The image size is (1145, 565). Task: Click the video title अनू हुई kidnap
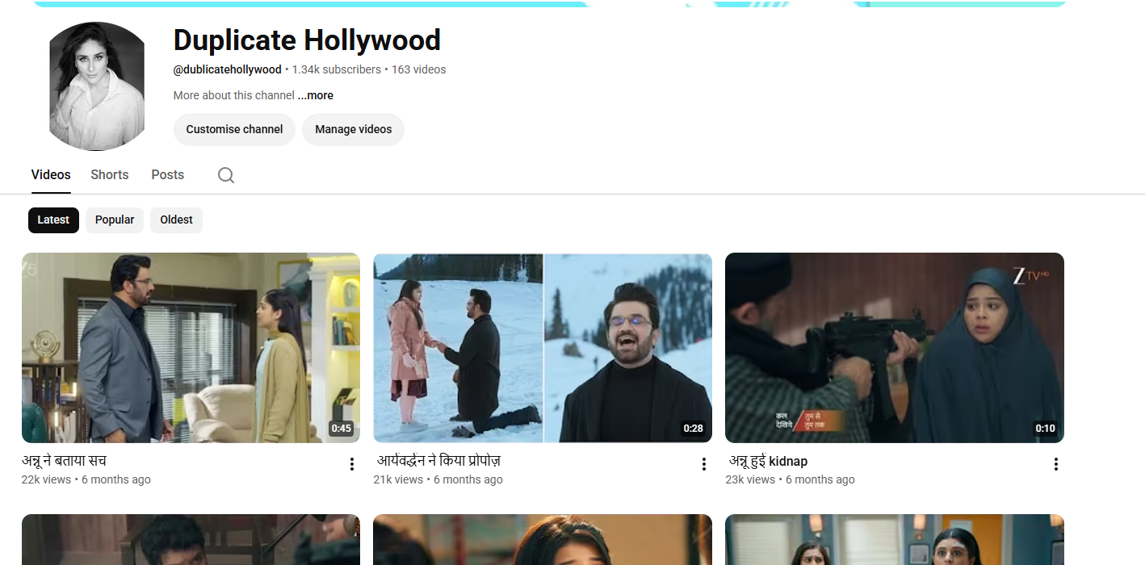point(768,461)
